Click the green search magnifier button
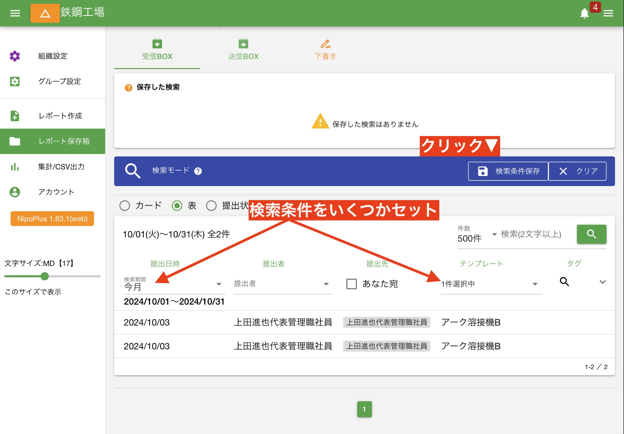 pos(591,234)
